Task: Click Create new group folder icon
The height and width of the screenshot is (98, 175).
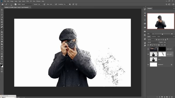Action: 167,97
